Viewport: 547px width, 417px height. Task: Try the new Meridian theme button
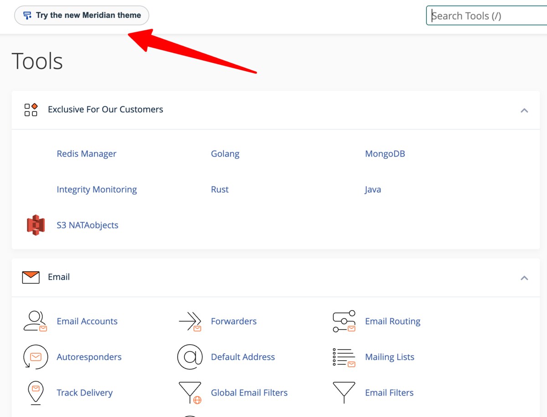tap(82, 15)
